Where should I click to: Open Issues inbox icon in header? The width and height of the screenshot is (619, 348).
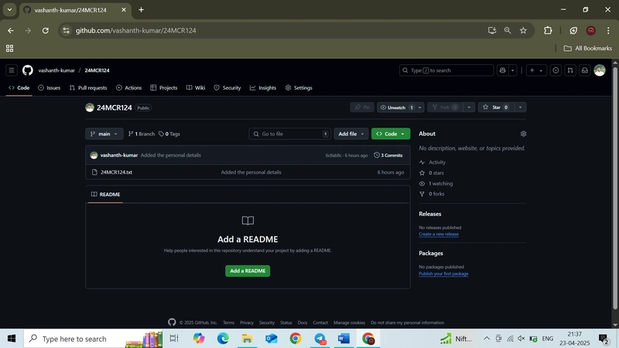click(x=556, y=70)
